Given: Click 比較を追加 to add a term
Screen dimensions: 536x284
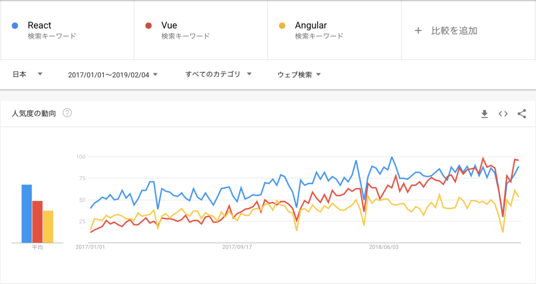Looking at the screenshot, I should point(454,31).
